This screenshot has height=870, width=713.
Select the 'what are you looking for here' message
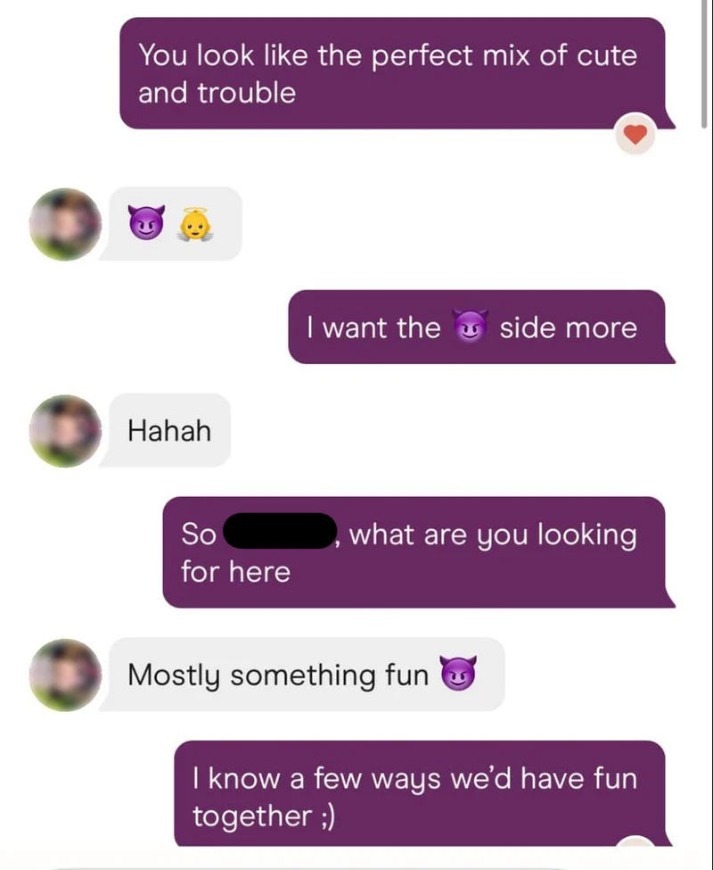pos(418,552)
